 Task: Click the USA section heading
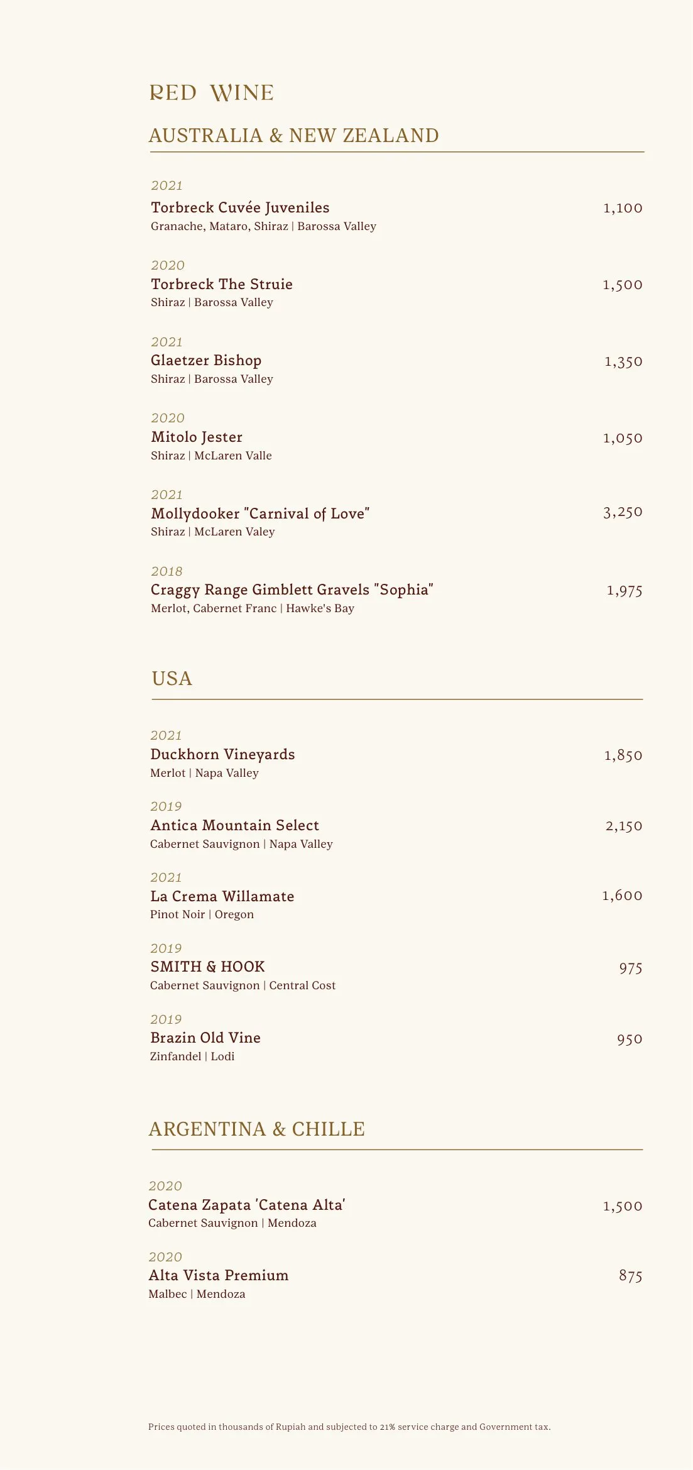click(x=172, y=679)
